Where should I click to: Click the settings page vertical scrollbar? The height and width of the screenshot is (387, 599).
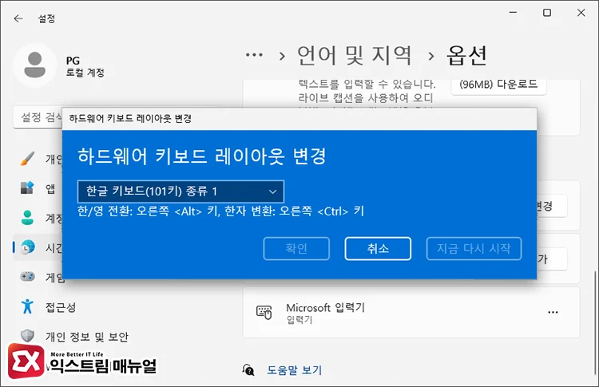[x=594, y=322]
